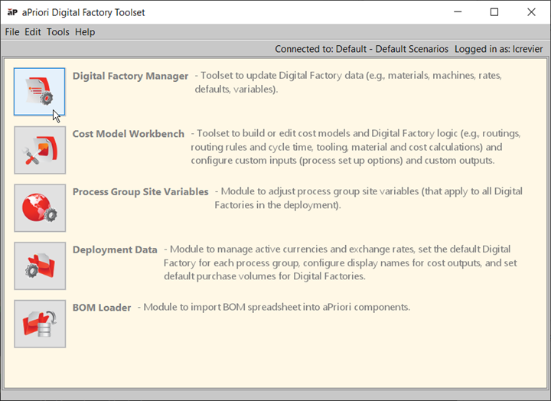Screen dimensions: 551x401
Task: Open the File menu
Action: (x=12, y=32)
